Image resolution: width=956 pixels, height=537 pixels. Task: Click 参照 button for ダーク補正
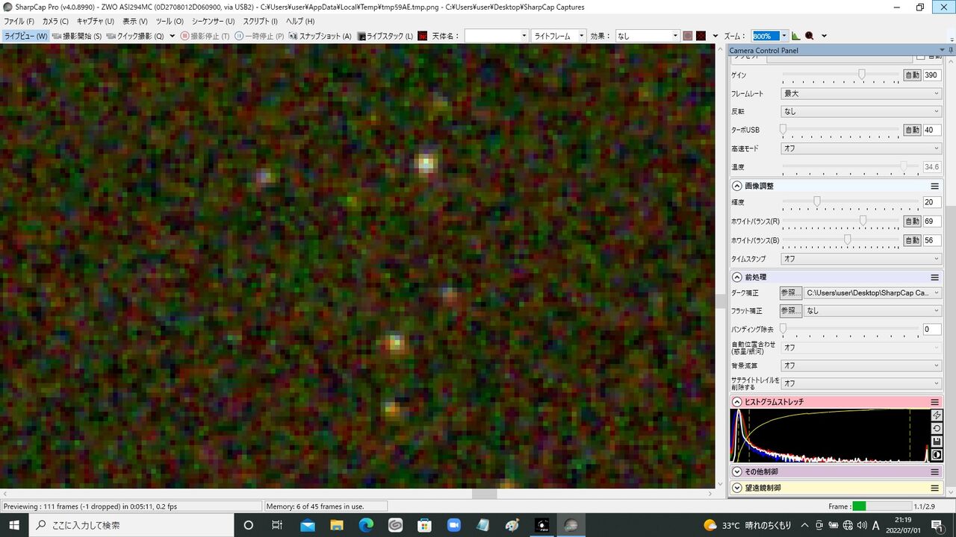791,293
